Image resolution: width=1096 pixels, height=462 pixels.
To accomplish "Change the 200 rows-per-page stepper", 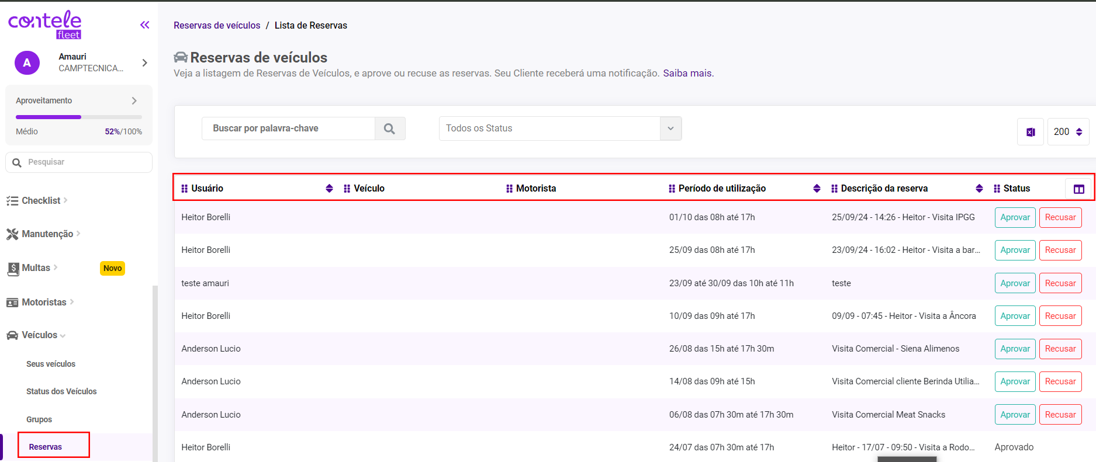I will click(1078, 132).
